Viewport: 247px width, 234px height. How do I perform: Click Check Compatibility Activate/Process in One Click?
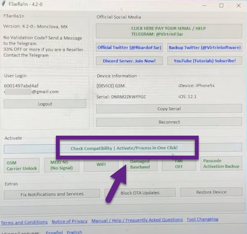(x=123, y=148)
